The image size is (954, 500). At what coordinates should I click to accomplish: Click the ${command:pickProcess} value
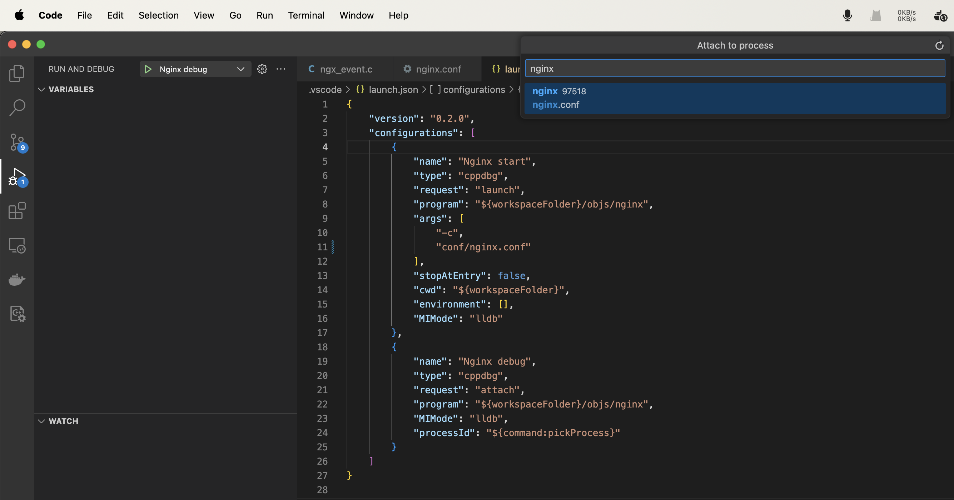coord(553,433)
